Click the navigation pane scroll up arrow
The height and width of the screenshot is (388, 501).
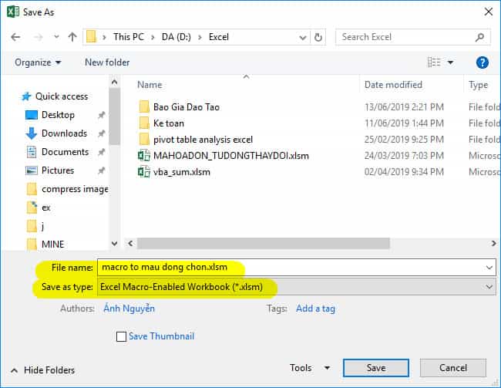[114, 83]
